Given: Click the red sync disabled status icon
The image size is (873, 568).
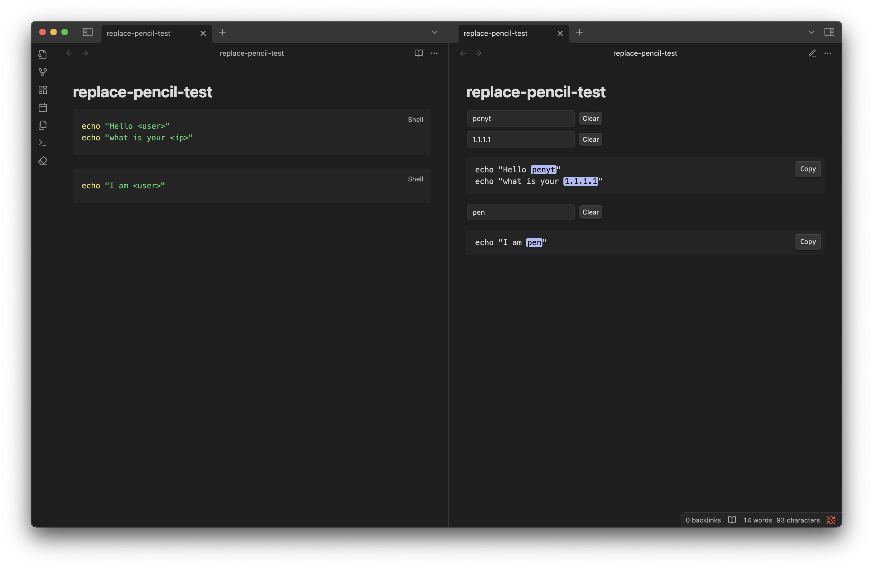Looking at the screenshot, I should tap(831, 520).
